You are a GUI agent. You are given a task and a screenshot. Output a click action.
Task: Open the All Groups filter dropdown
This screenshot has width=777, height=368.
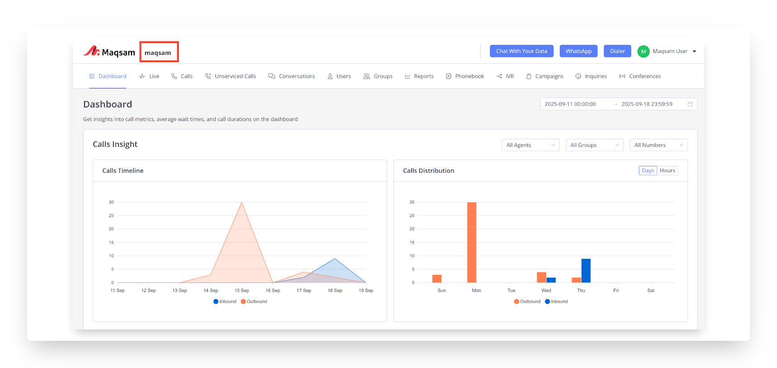coord(594,145)
